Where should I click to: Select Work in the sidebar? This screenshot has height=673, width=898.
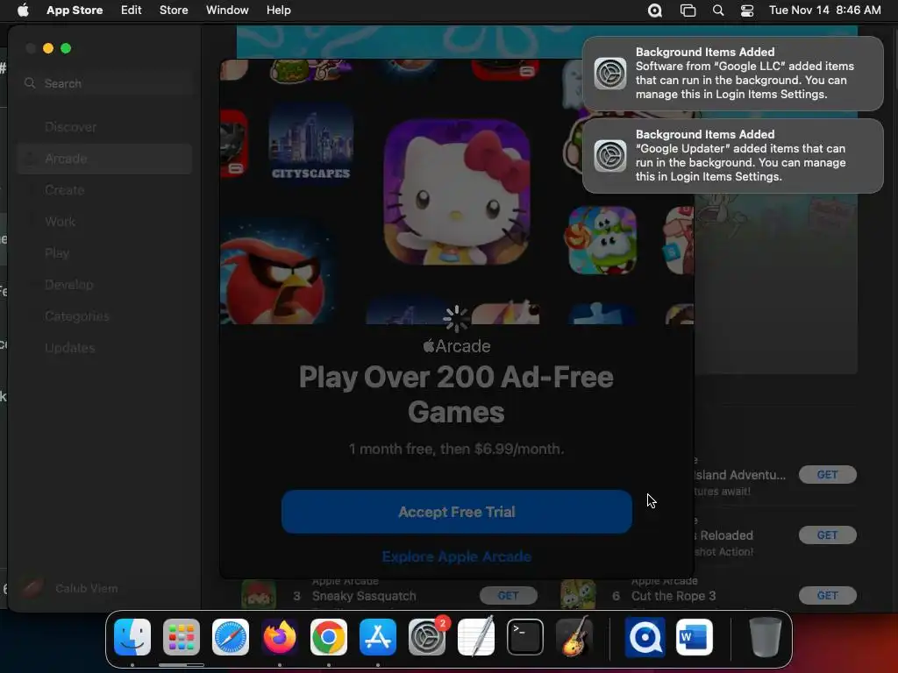tap(105, 222)
